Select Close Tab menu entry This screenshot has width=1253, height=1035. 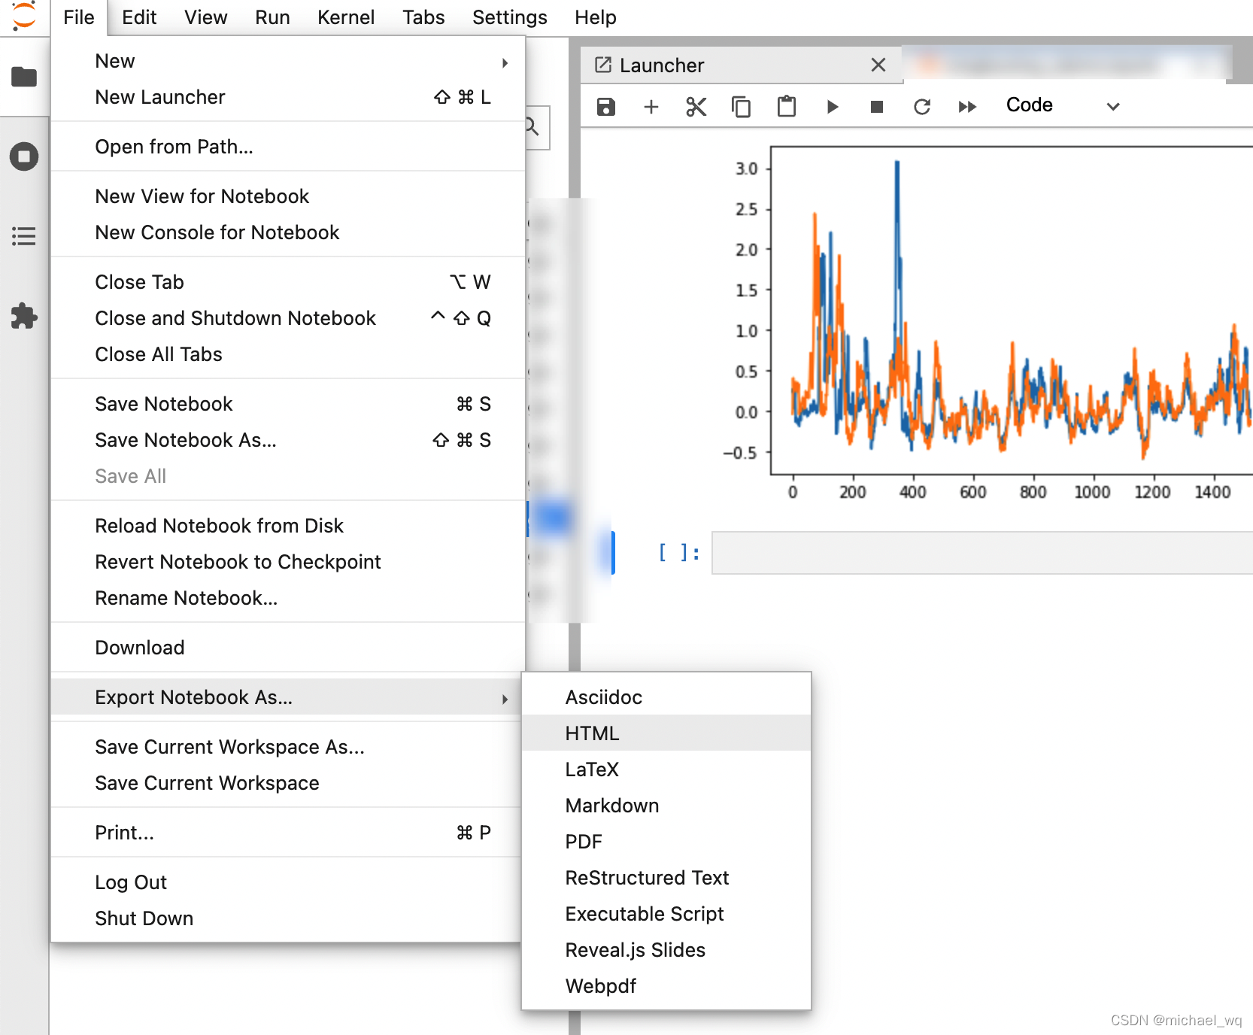(x=287, y=282)
